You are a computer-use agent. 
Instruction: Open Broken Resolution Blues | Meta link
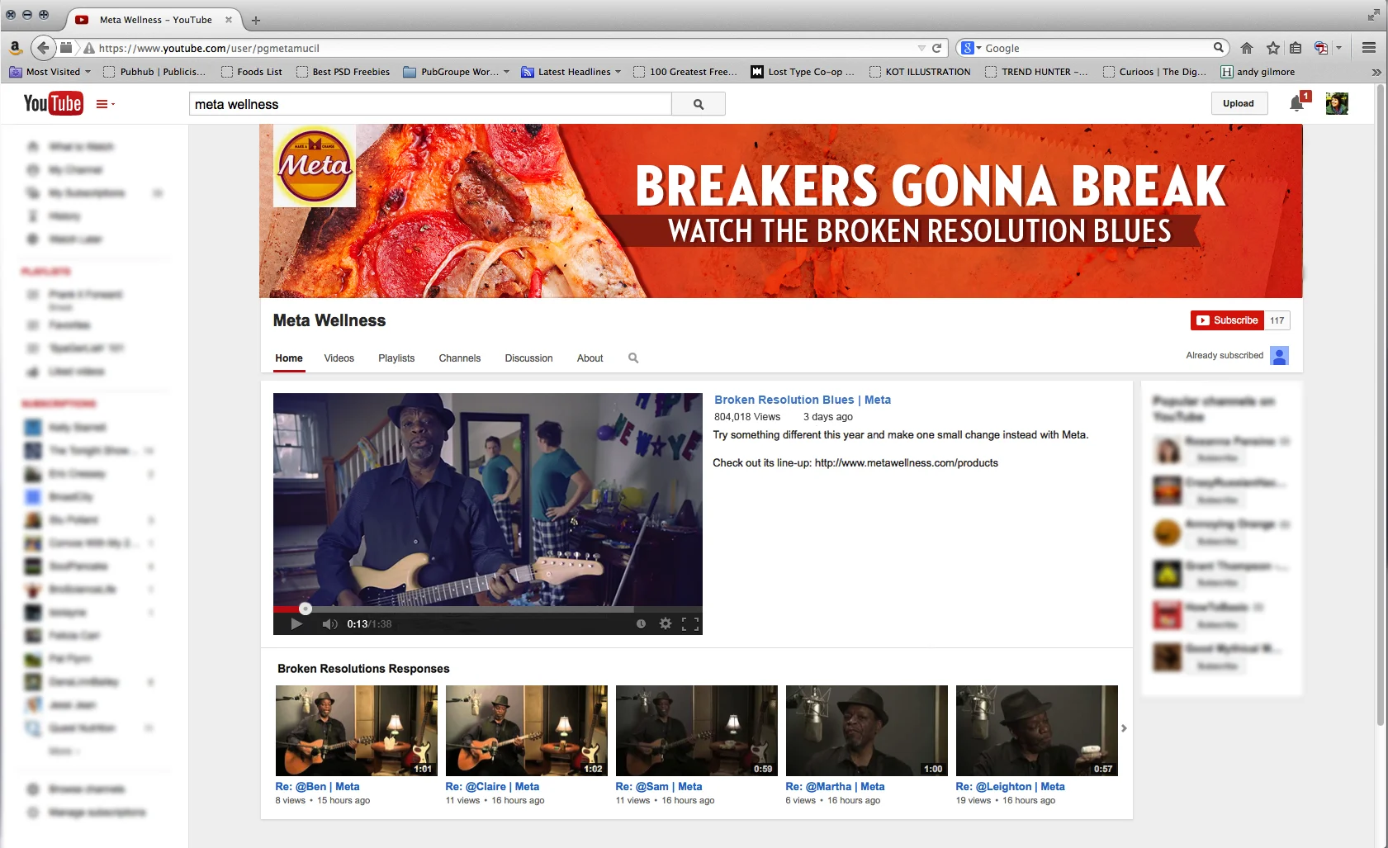coord(803,400)
